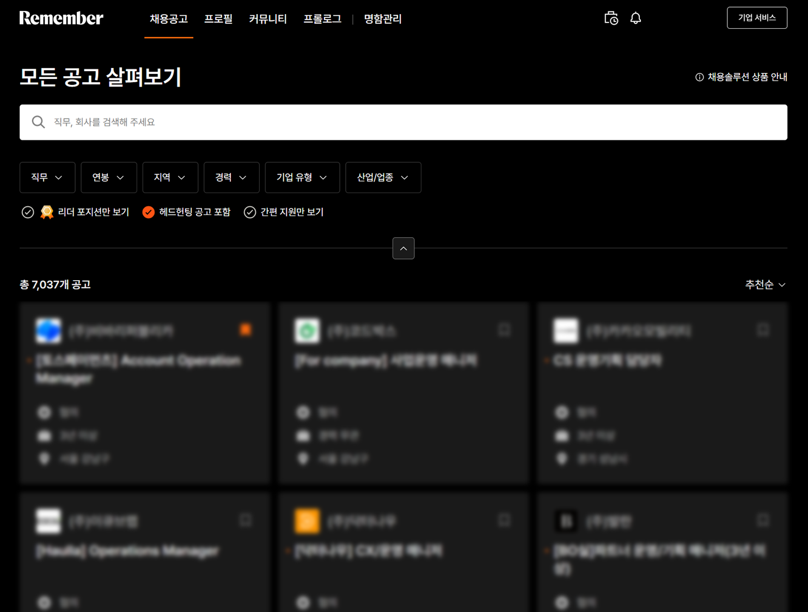Click the magnifier icon in search bar
This screenshot has width=808, height=612.
pyautogui.click(x=38, y=122)
